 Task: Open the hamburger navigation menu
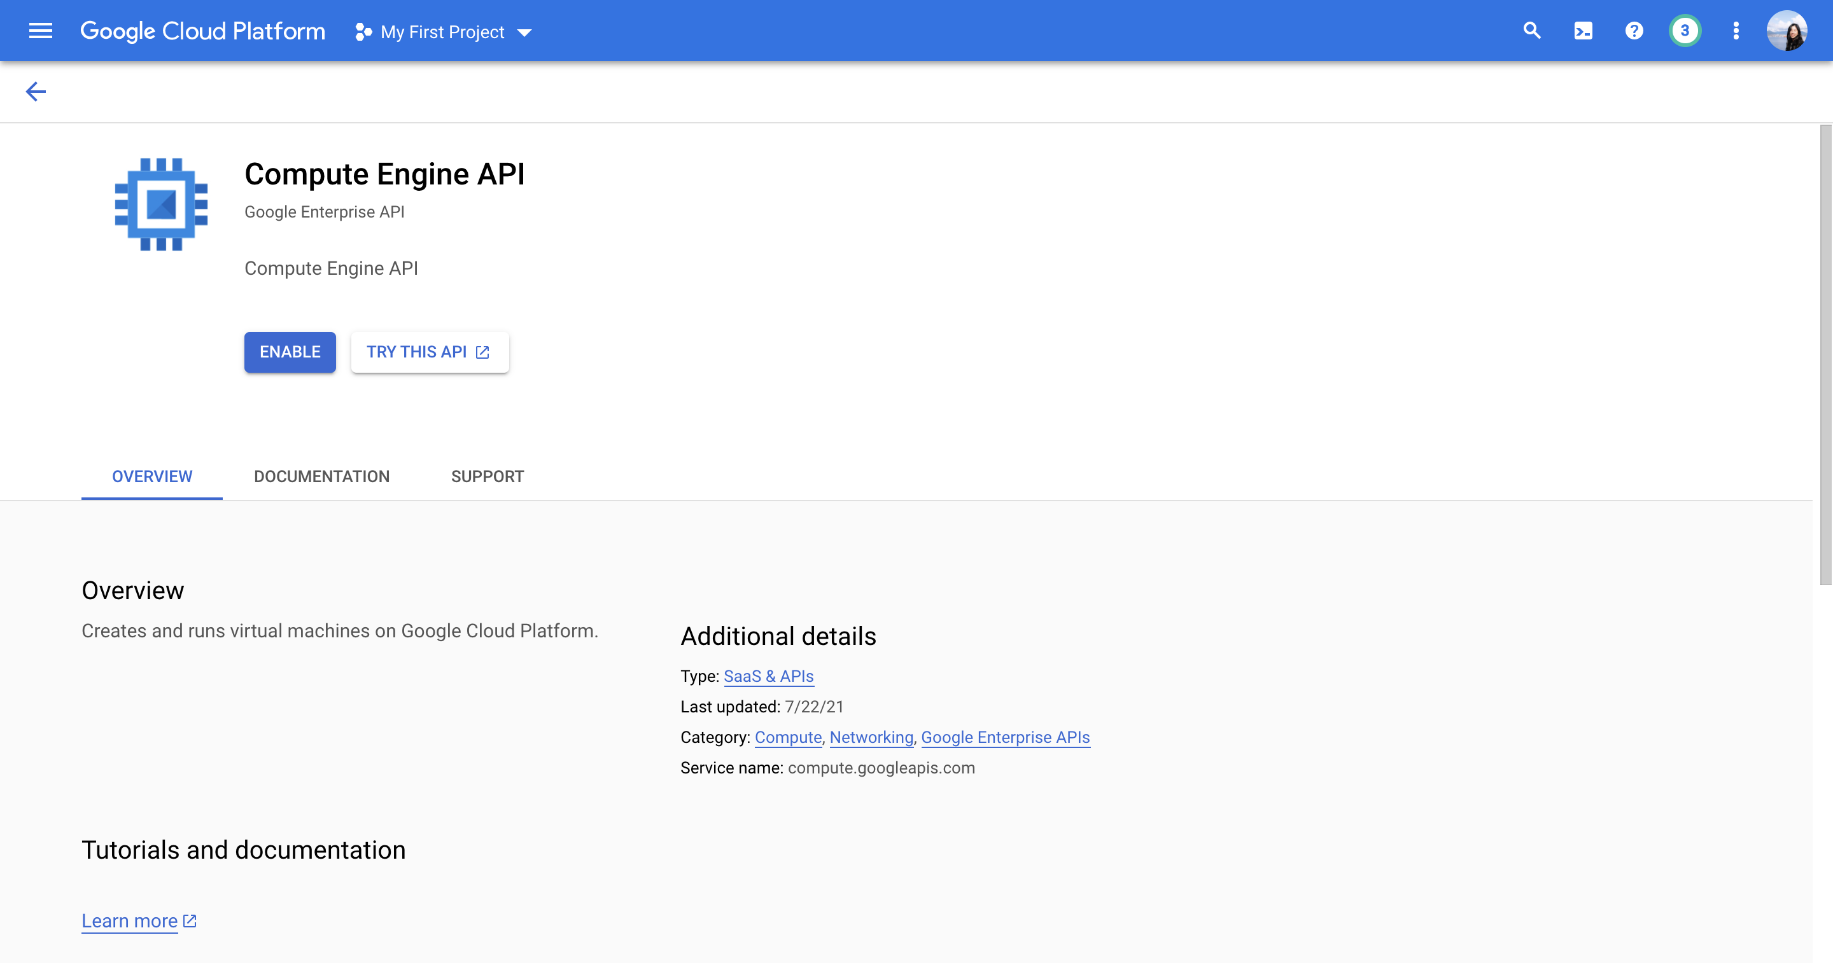tap(41, 31)
